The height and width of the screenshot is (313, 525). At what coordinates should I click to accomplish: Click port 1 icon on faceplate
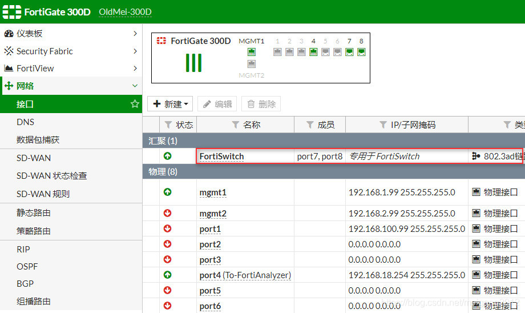(x=277, y=52)
